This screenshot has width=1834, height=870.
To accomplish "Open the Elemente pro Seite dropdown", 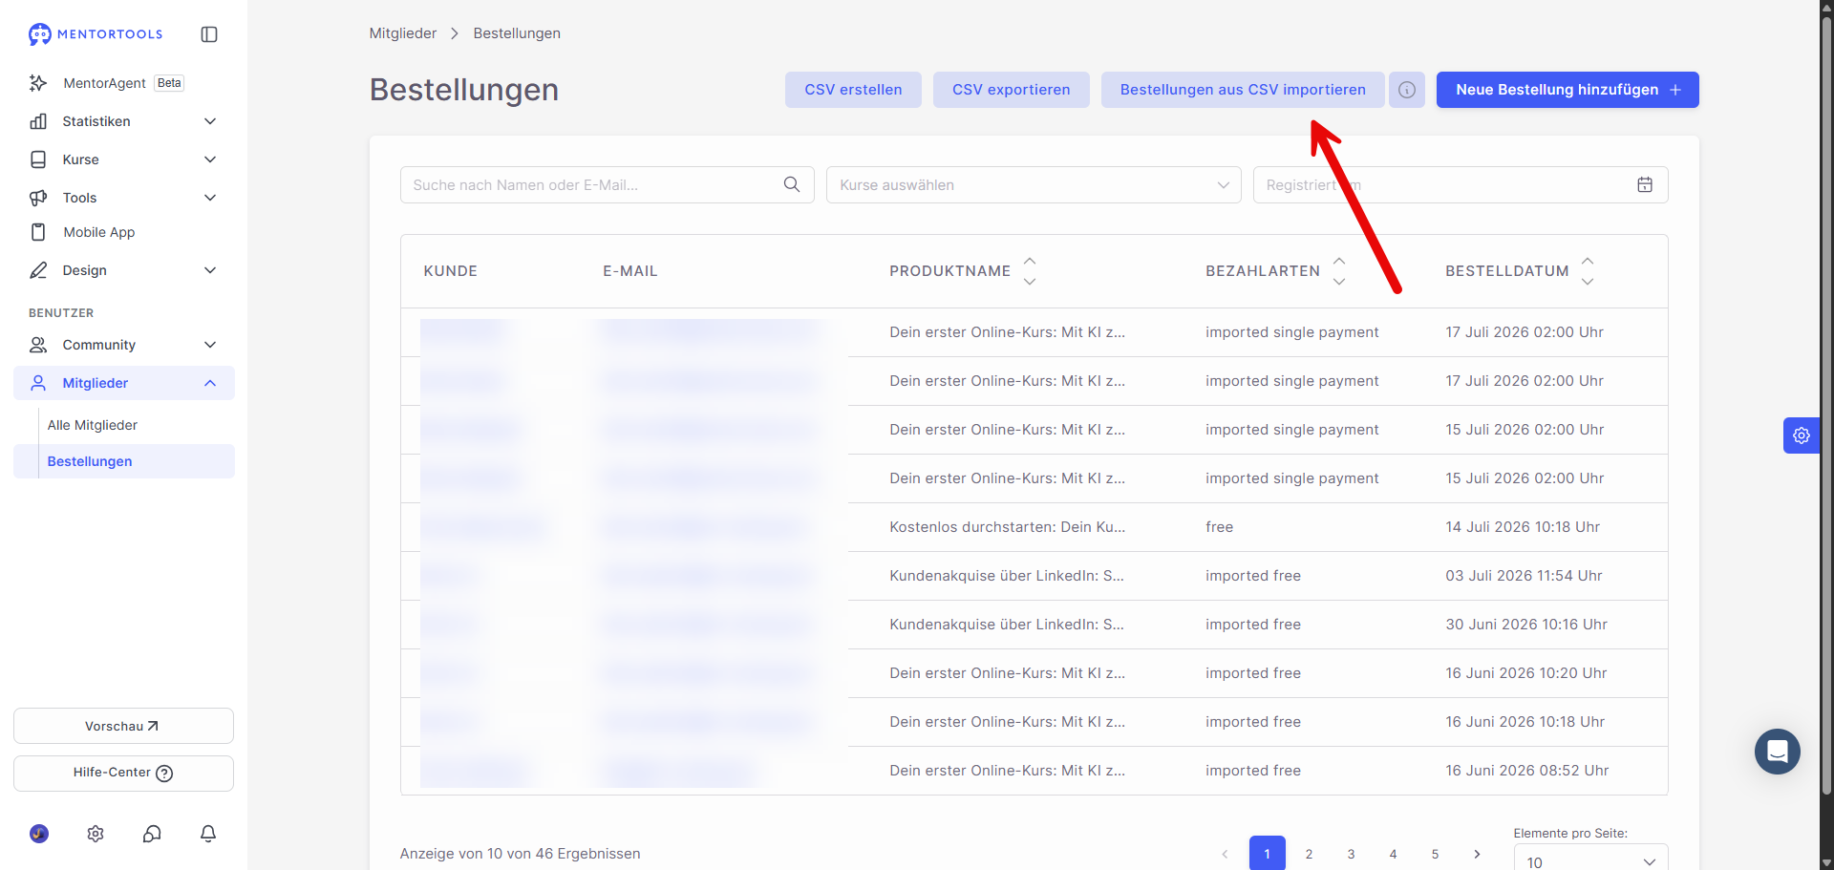I will [1590, 858].
